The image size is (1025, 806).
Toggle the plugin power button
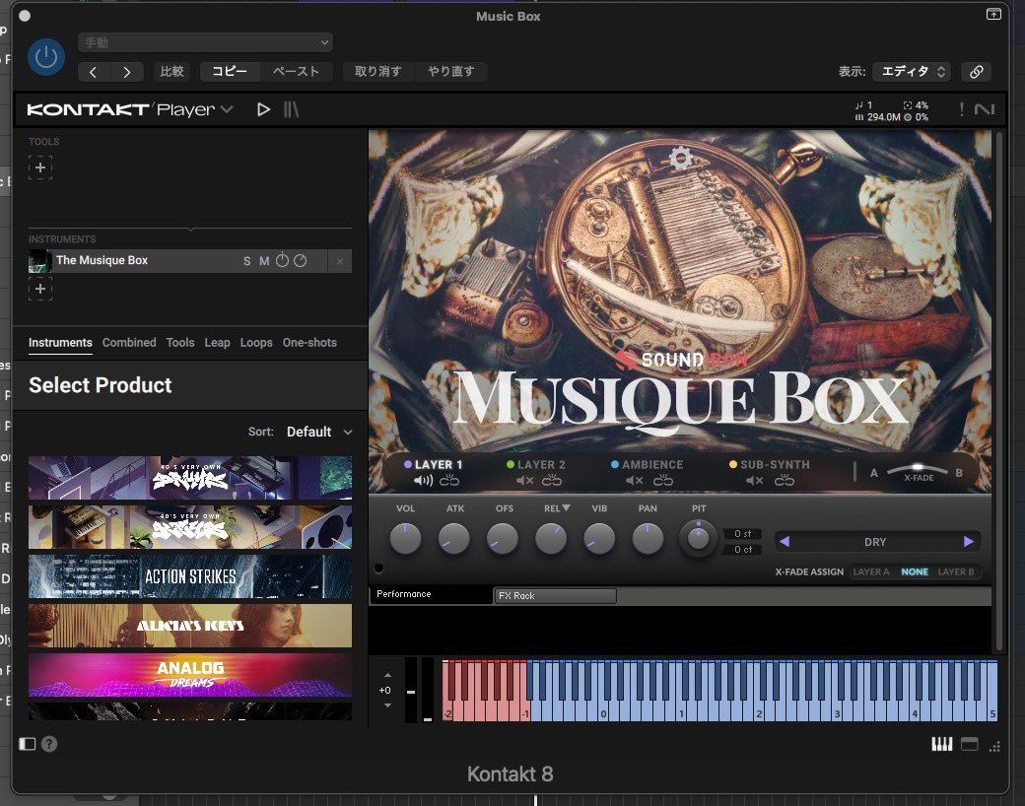45,57
